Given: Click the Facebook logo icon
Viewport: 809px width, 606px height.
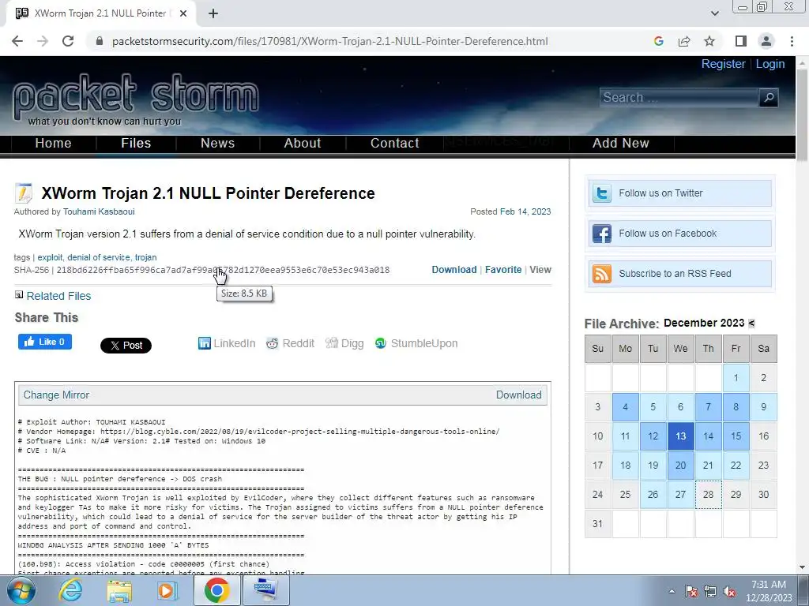Looking at the screenshot, I should 601,234.
